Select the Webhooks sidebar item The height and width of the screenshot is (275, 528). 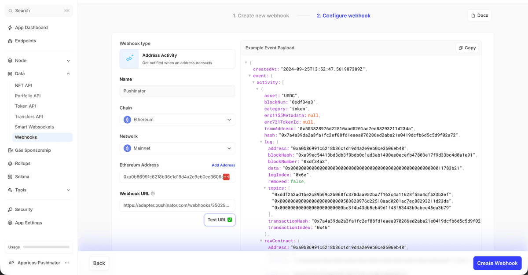tap(42, 137)
